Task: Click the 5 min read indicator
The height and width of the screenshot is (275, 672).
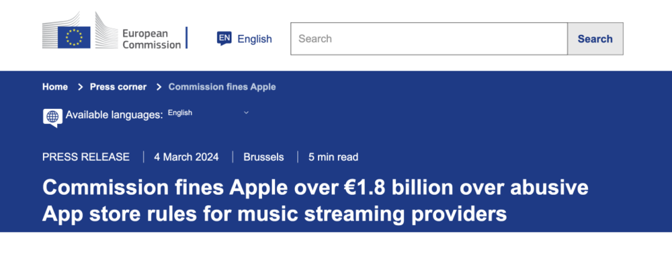Action: coord(333,157)
